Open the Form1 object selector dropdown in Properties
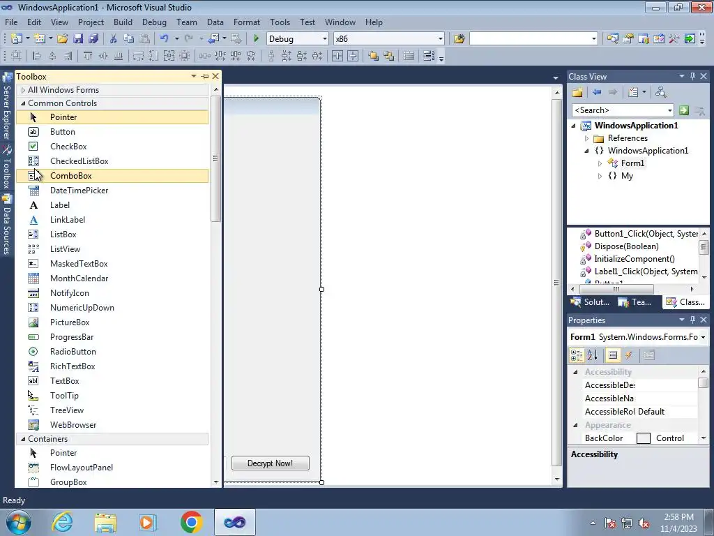 point(704,337)
